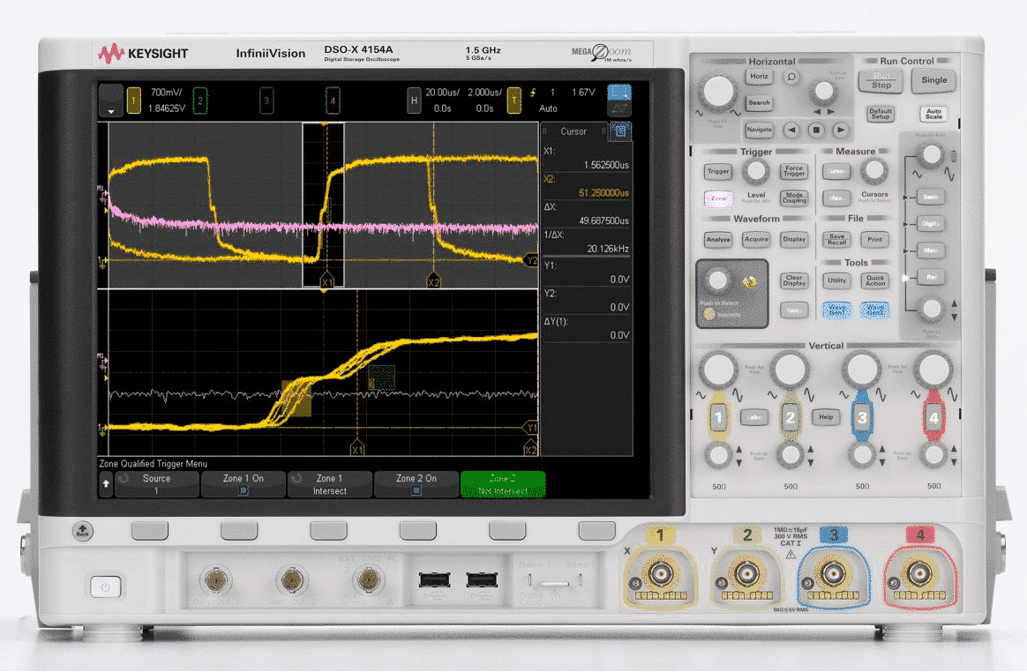Open the main menu dropdown arrow

pos(111,101)
